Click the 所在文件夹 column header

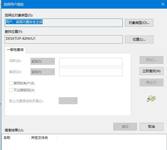click(x=43, y=138)
